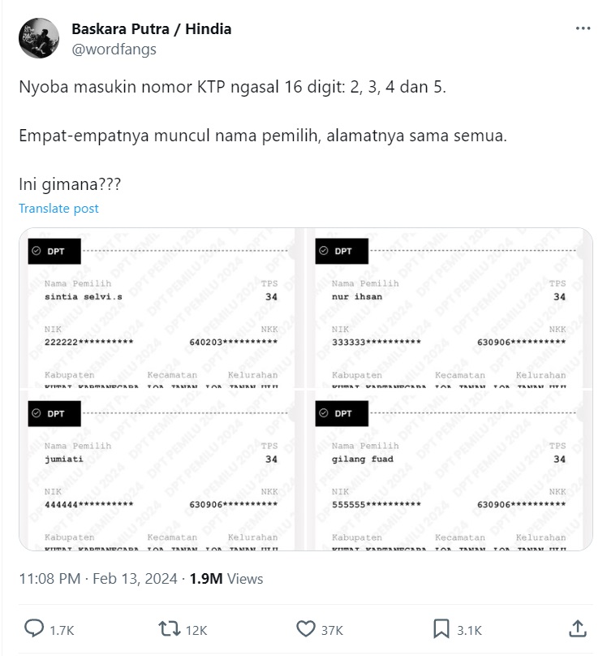Viewport: 607px width, 656px height.
Task: Open the gilang fuad DPT image
Action: click(450, 471)
